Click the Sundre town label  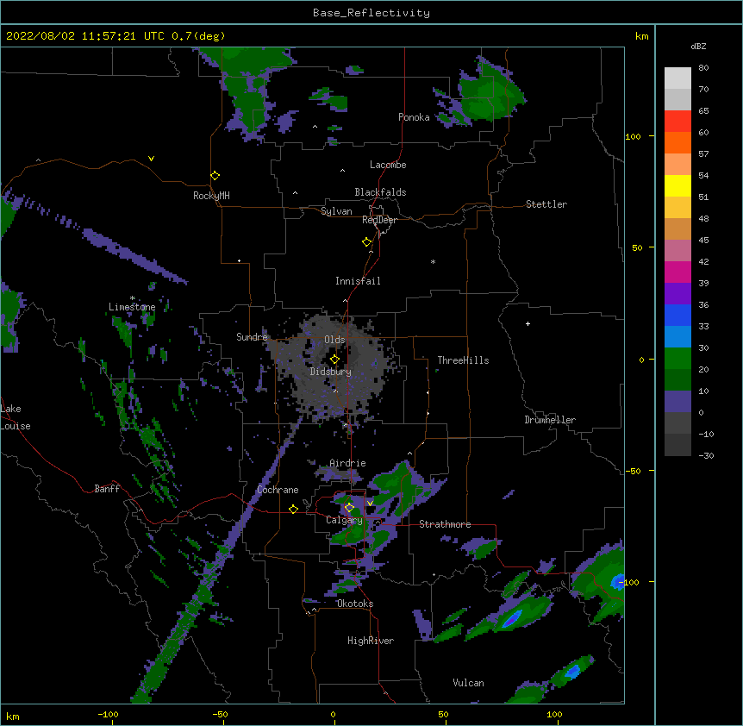[252, 337]
